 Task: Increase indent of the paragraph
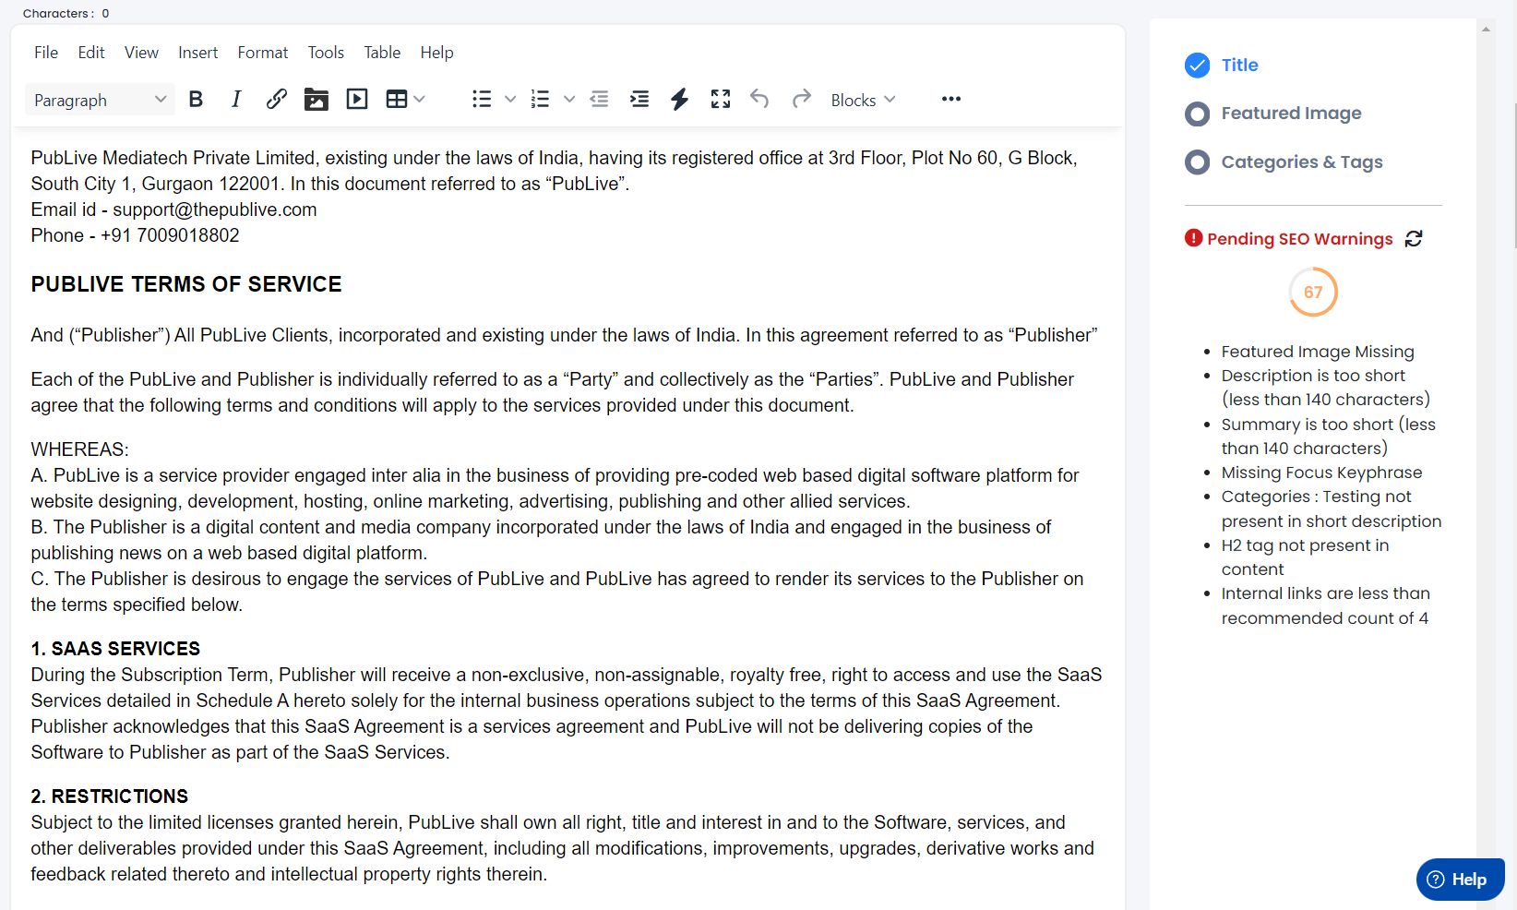point(639,100)
